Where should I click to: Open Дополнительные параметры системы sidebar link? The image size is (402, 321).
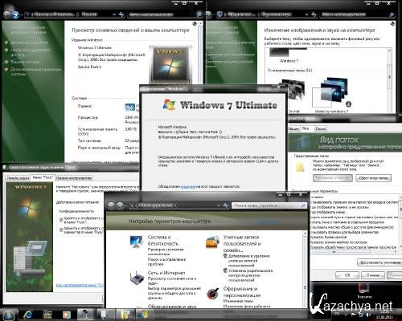[x=36, y=71]
